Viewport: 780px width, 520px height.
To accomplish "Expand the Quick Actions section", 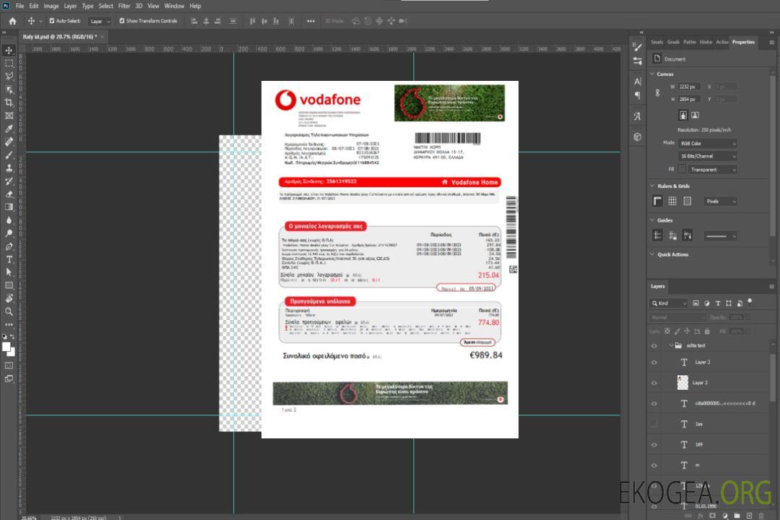I will coord(652,253).
